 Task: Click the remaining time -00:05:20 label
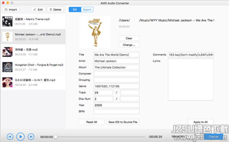coord(155,137)
